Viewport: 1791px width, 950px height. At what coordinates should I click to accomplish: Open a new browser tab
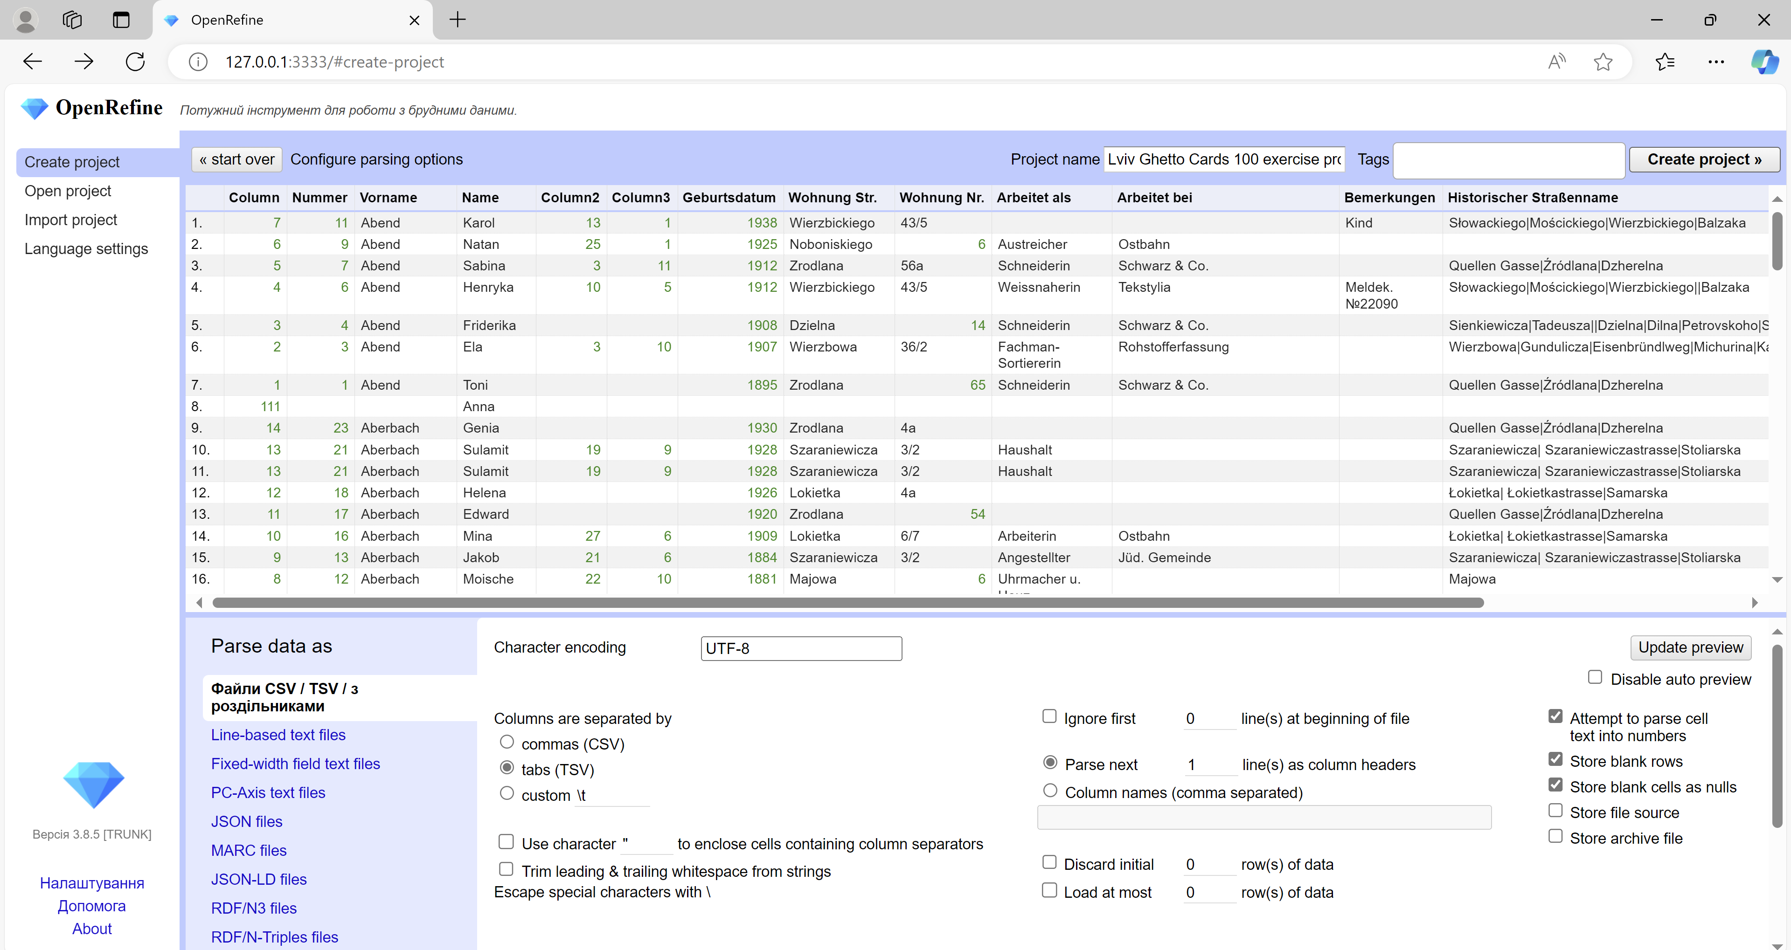pyautogui.click(x=458, y=20)
